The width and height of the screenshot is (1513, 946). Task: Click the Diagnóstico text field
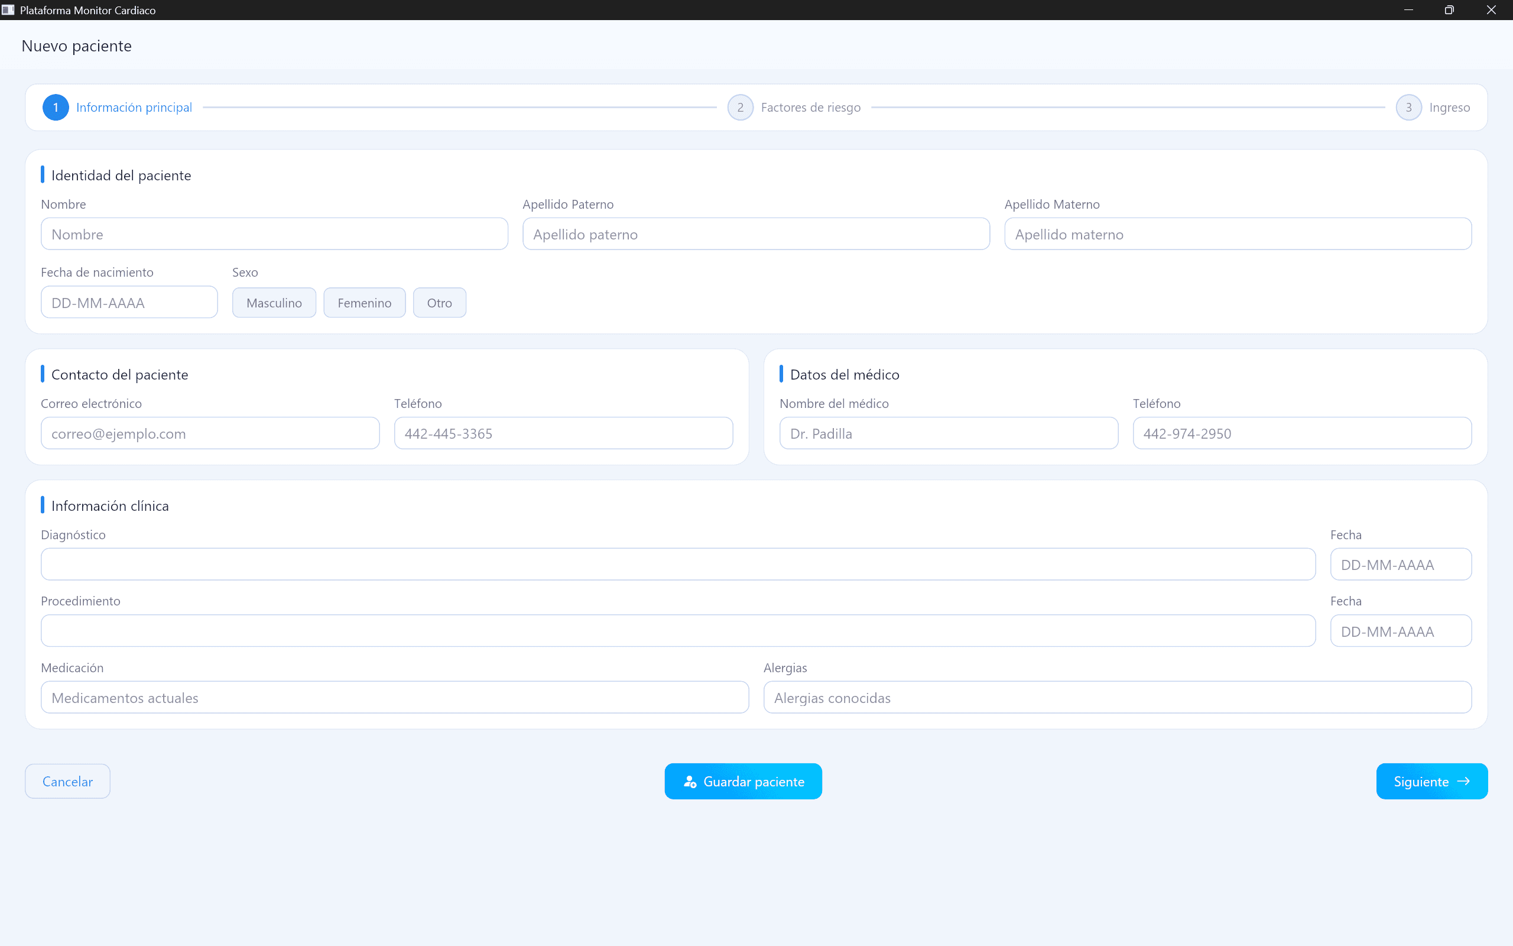[x=678, y=564]
